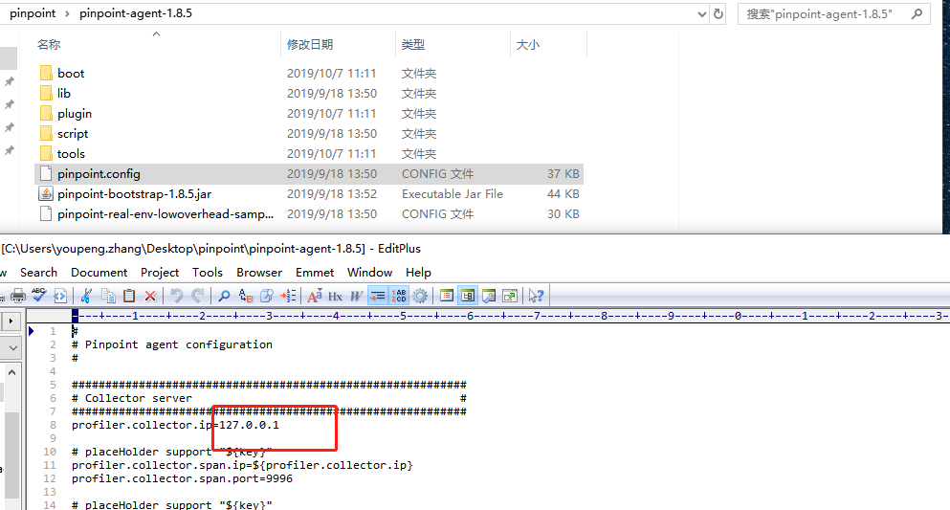Click the search magnifier in Explorer
Viewport: 950px width, 510px height.
click(917, 13)
